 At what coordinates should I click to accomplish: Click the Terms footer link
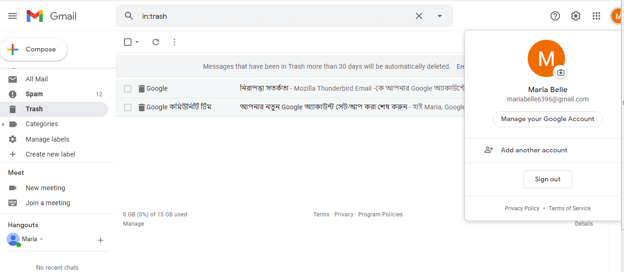coord(321,215)
